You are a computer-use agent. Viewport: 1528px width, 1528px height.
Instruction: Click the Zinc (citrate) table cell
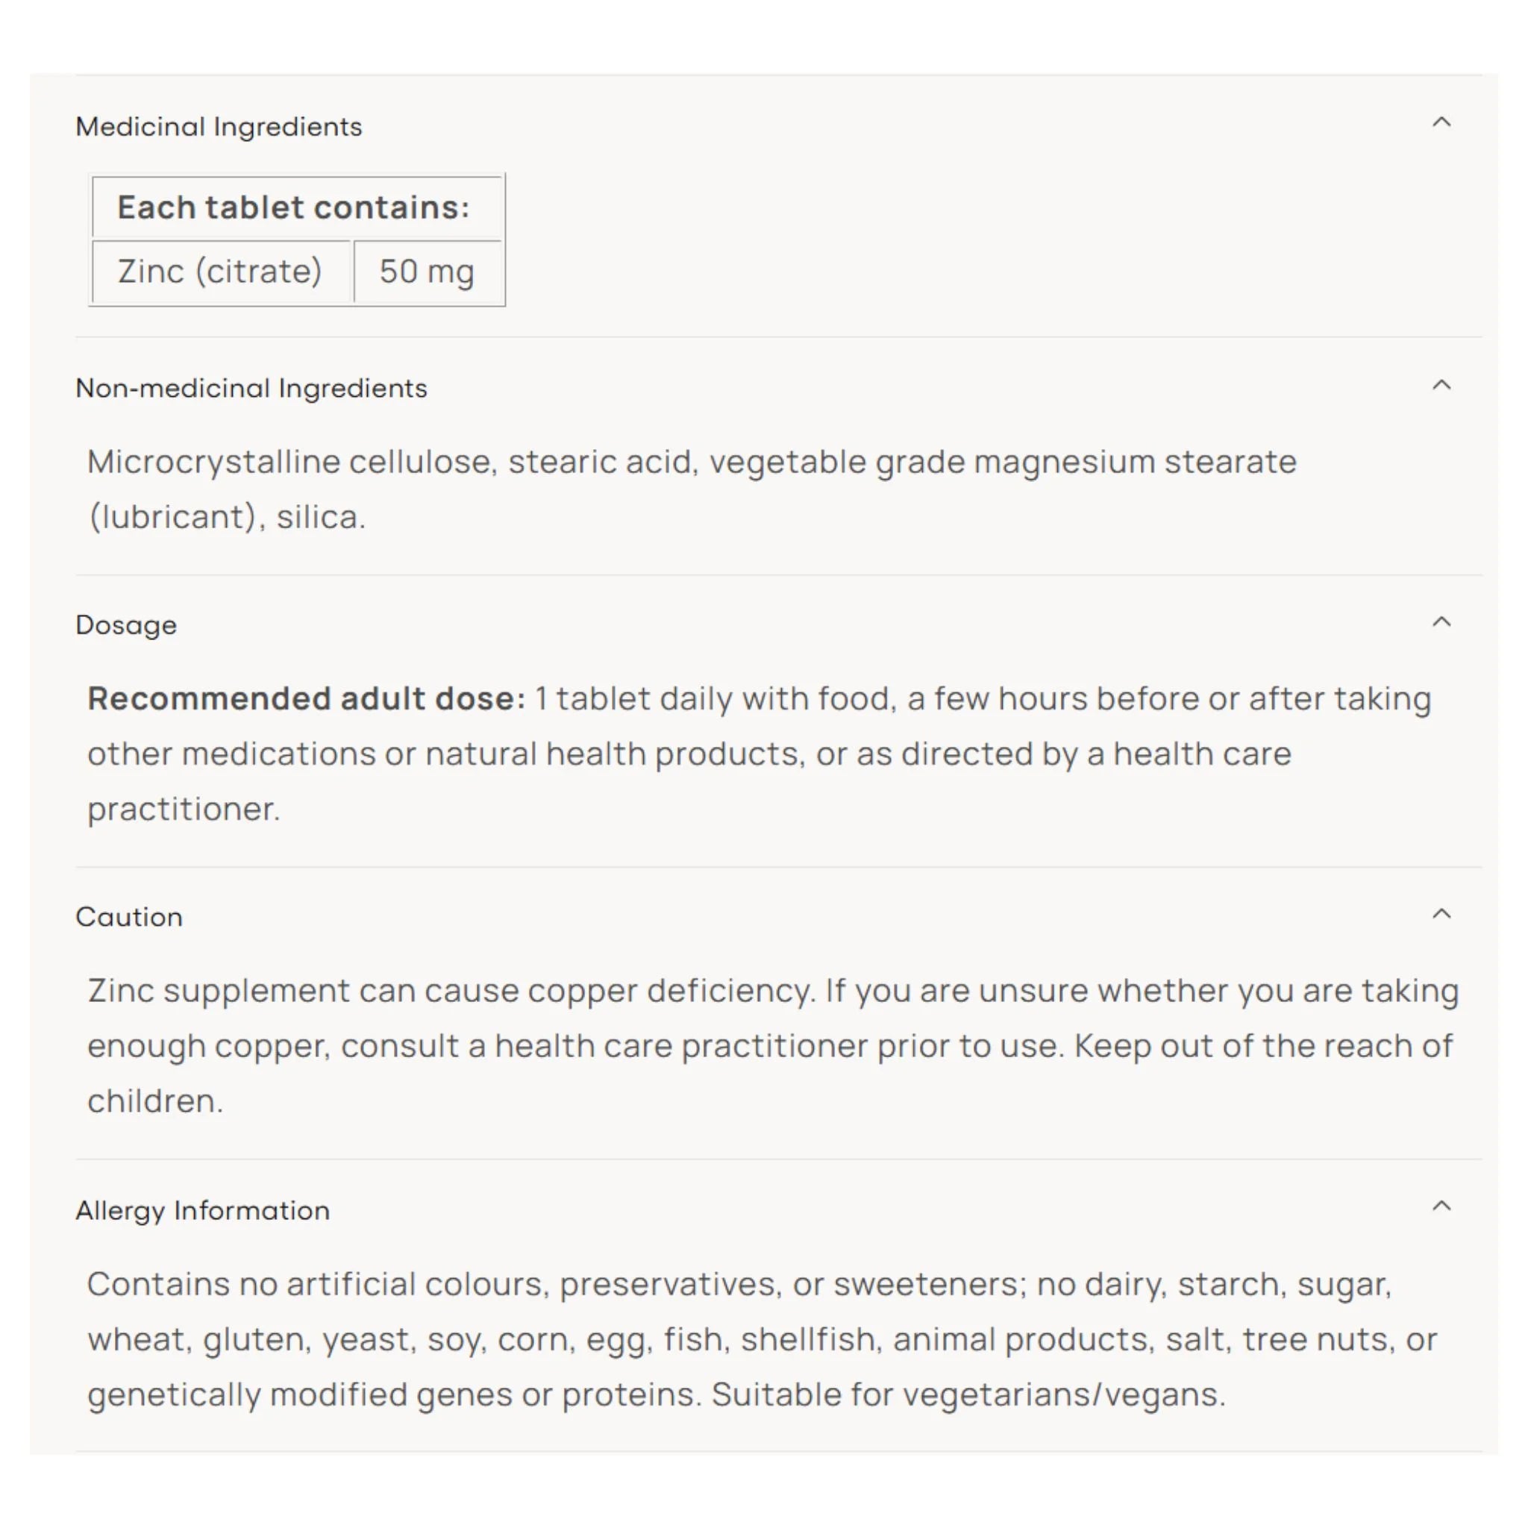pos(222,272)
